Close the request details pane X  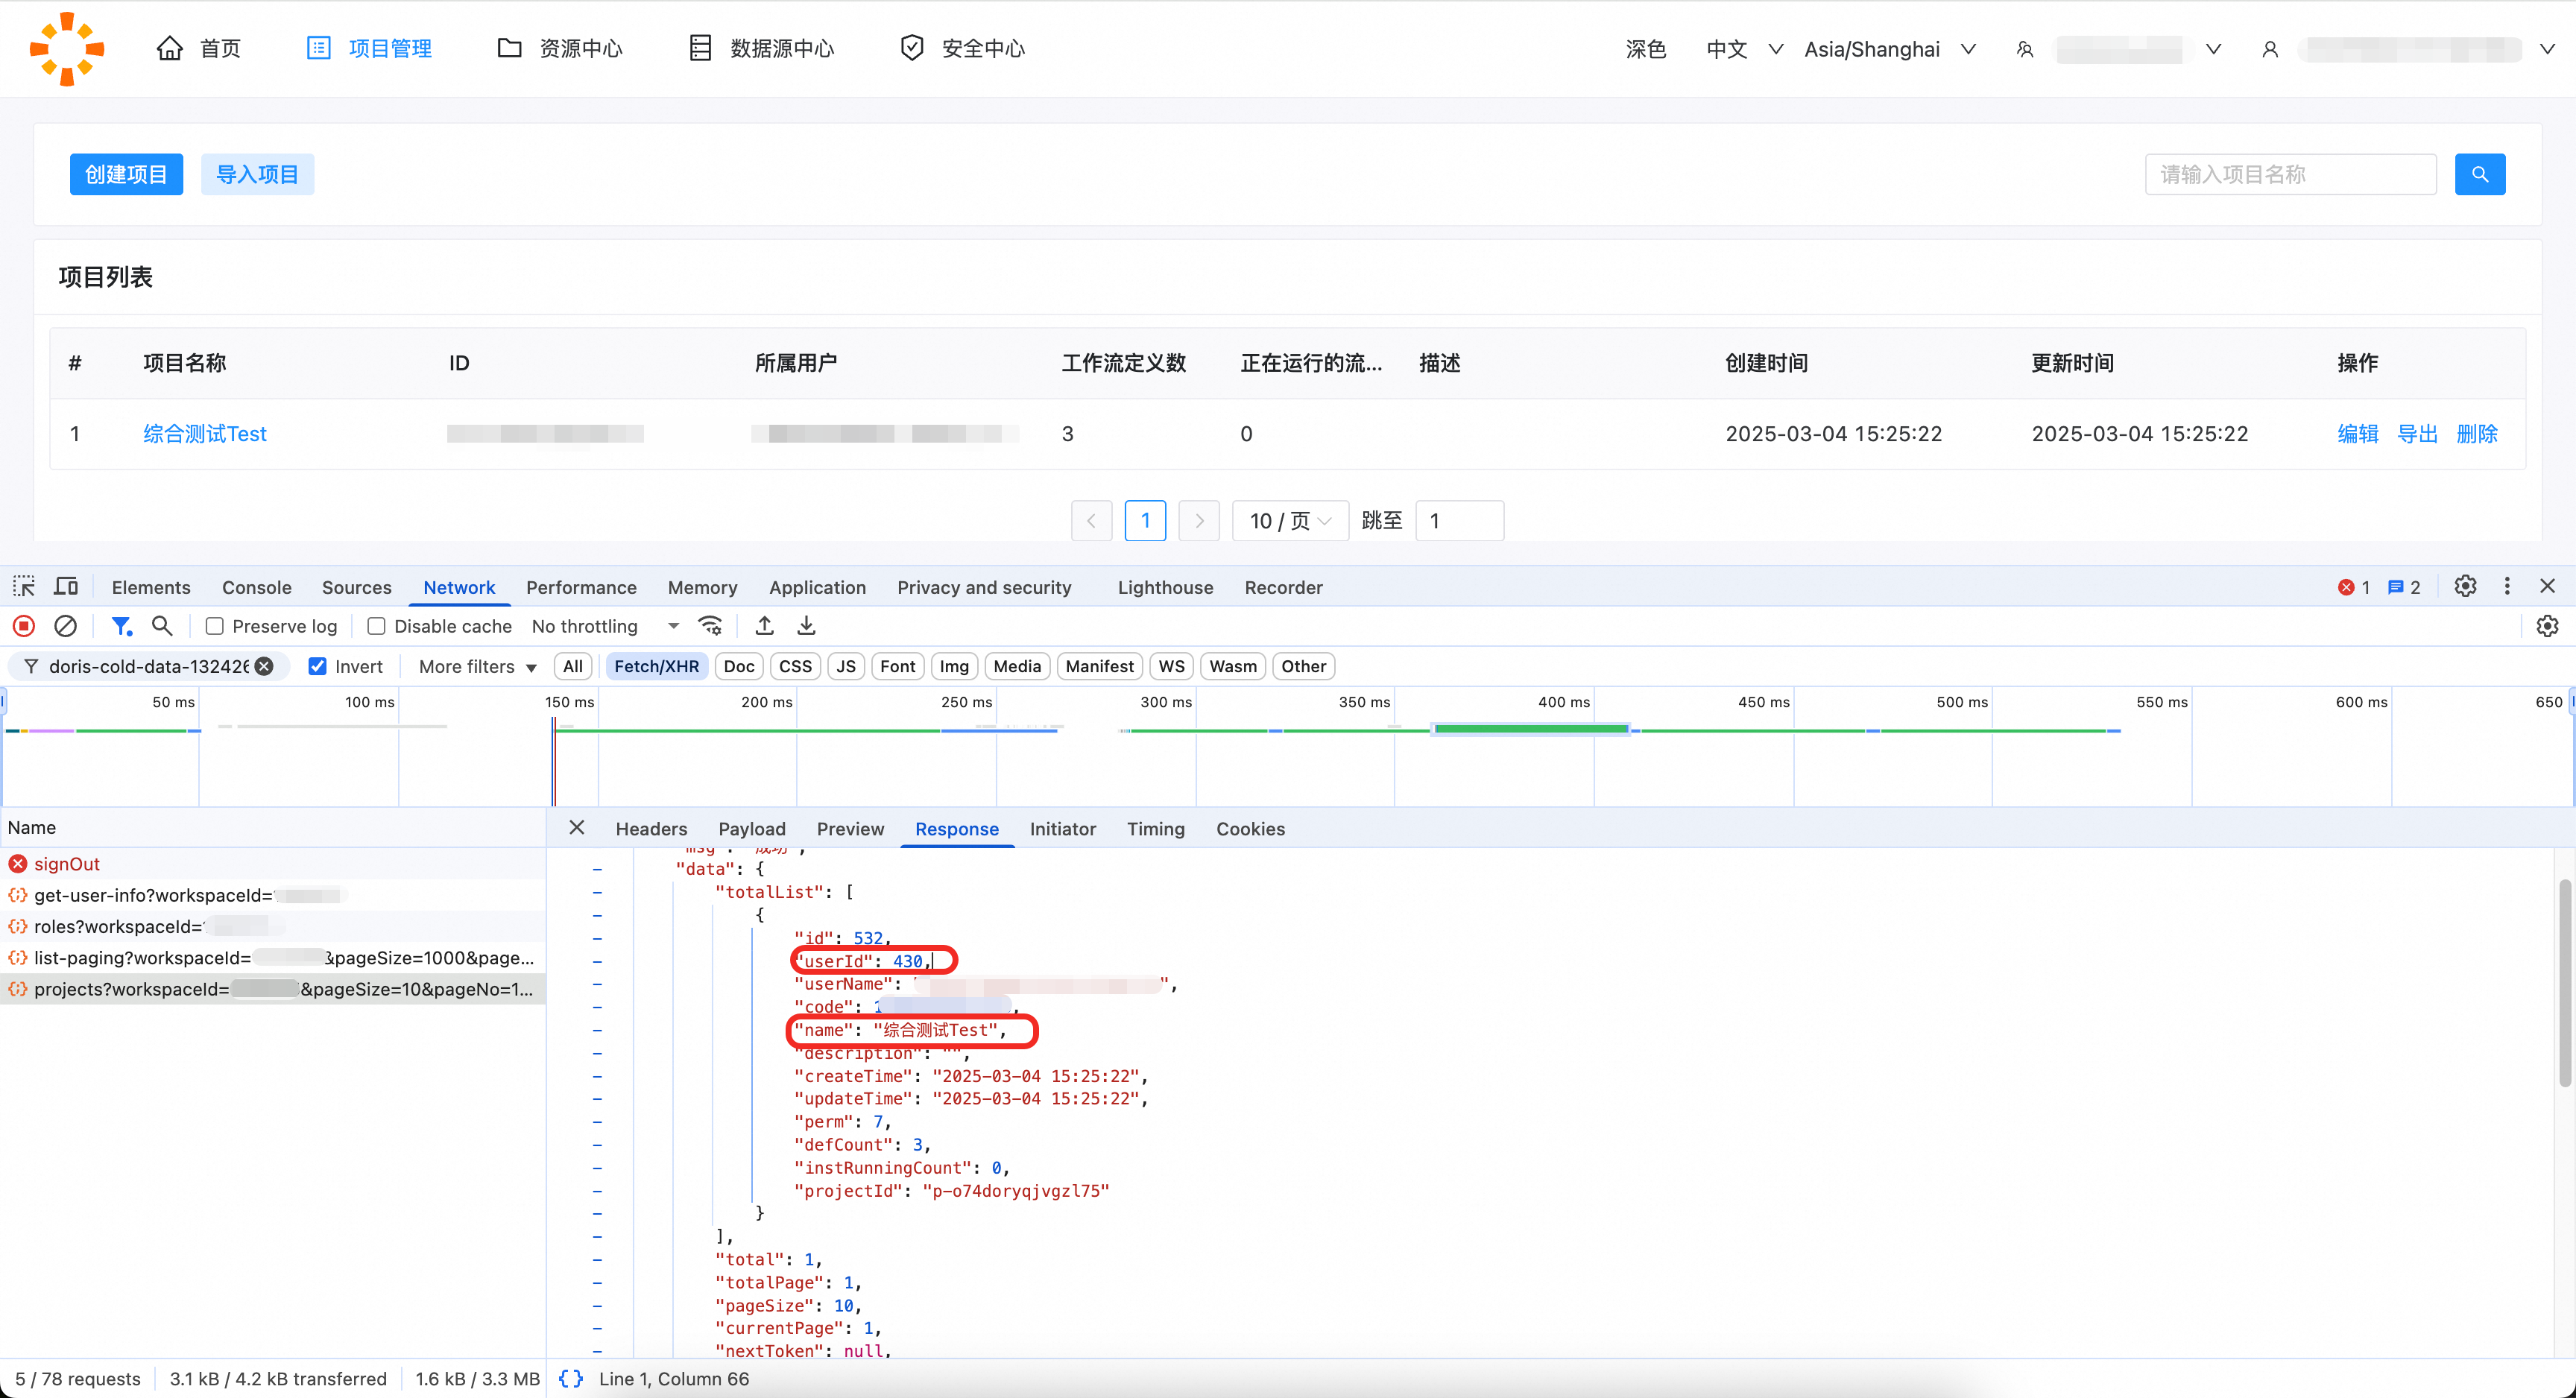tap(576, 827)
